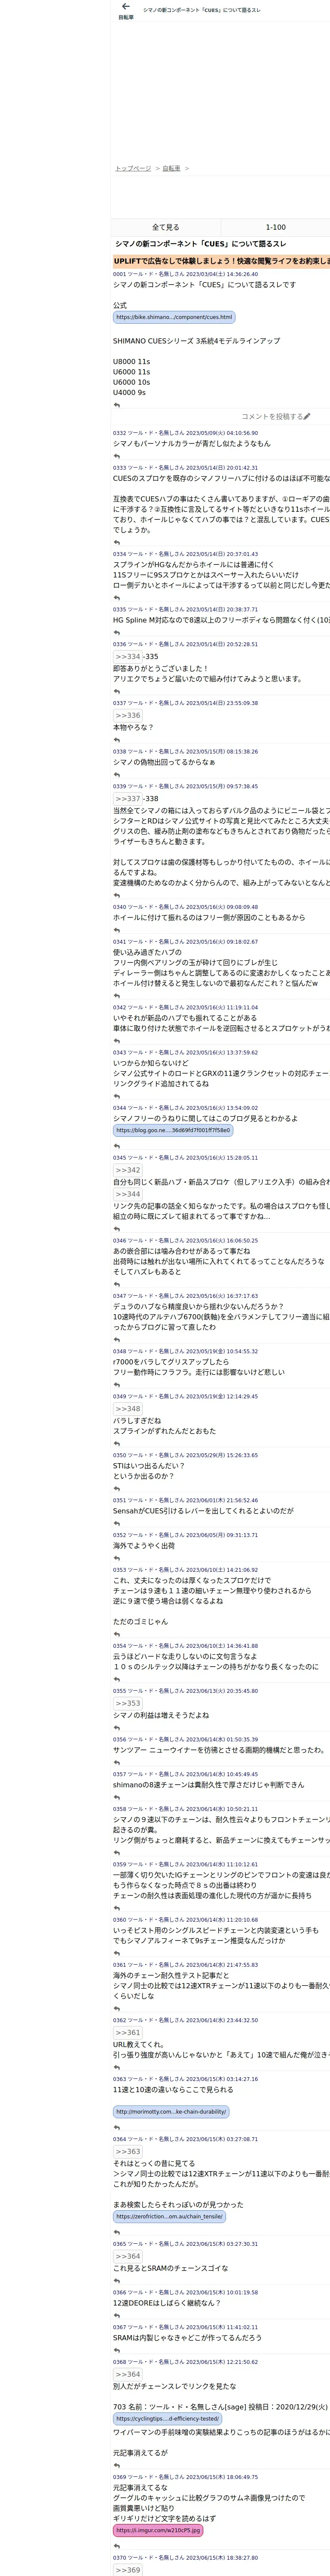
Task: Click the post 0345 header line
Action: click(x=185, y=1158)
